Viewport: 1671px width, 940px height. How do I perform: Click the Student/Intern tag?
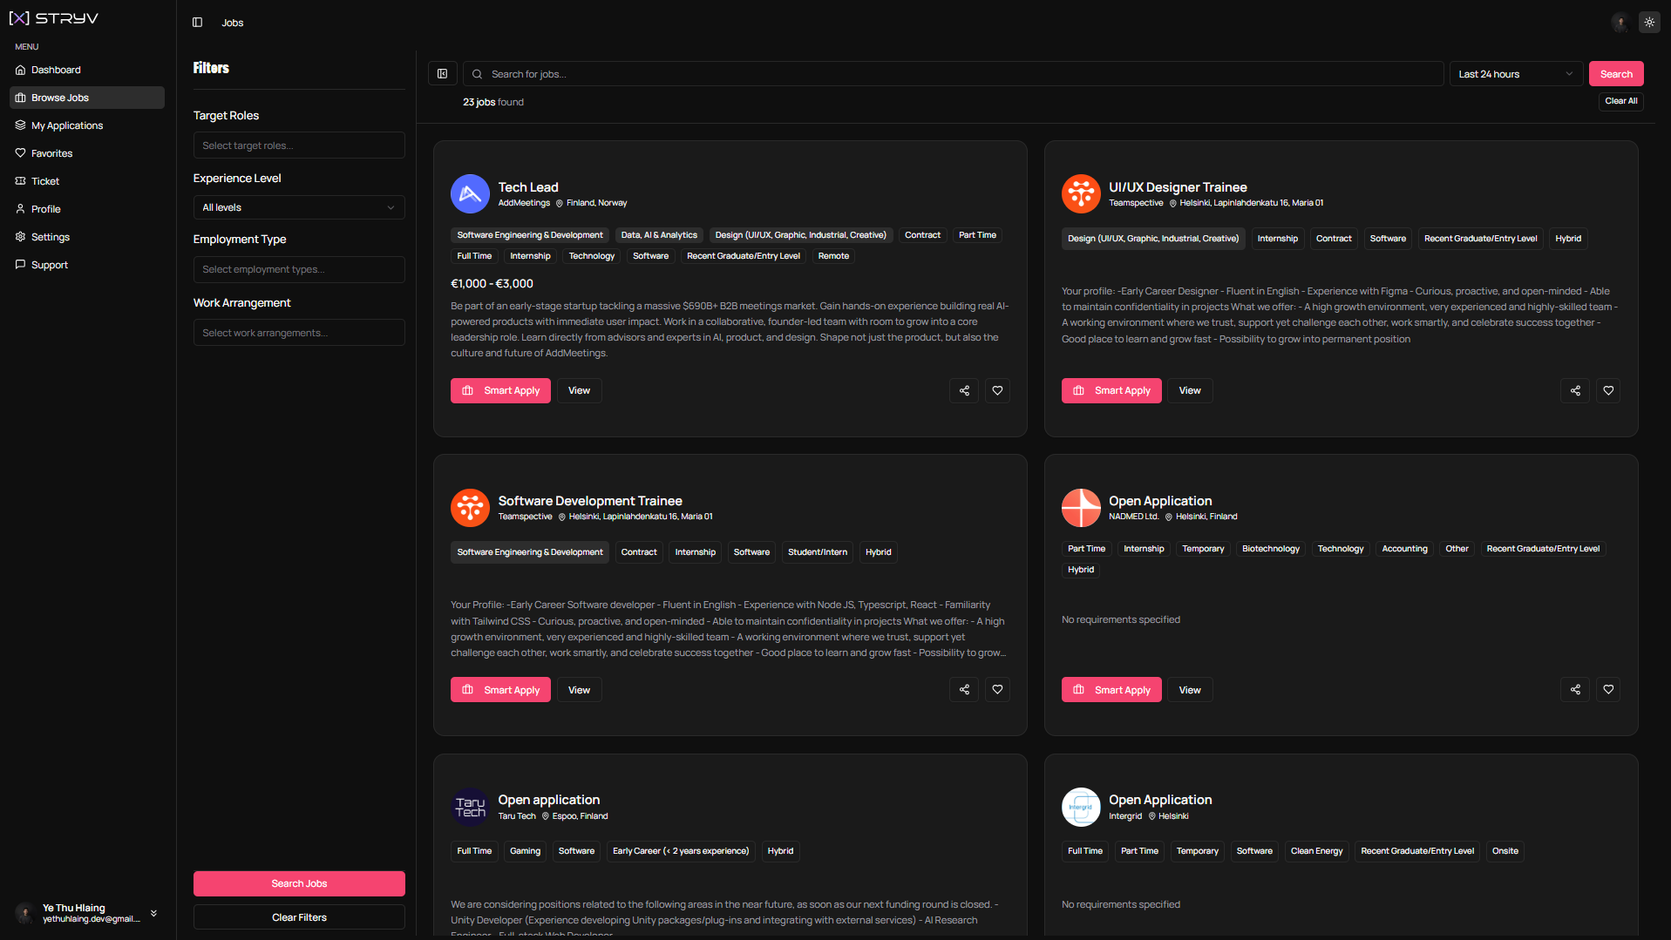tap(817, 552)
